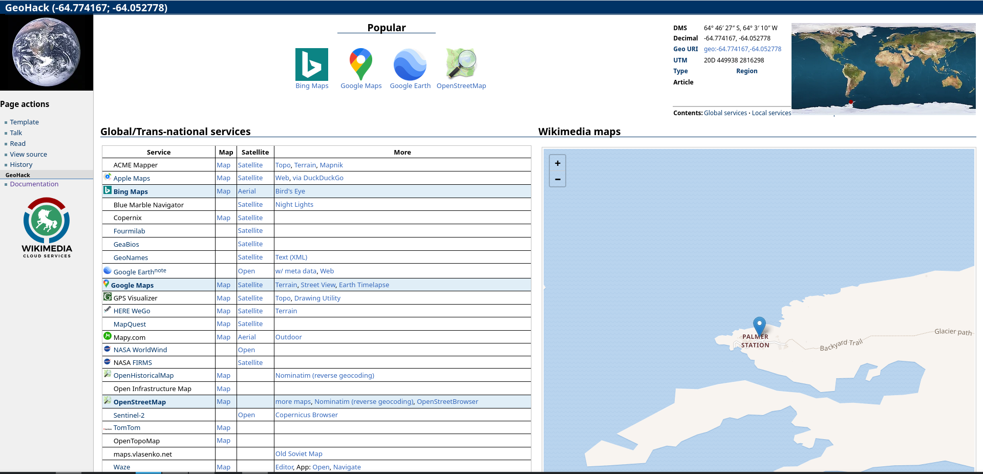Click the GPS Visualizer row icon
The height and width of the screenshot is (474, 983).
(108, 296)
